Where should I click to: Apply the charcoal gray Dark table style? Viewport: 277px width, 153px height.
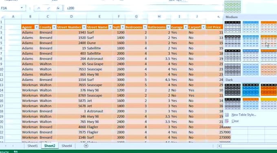233,90
